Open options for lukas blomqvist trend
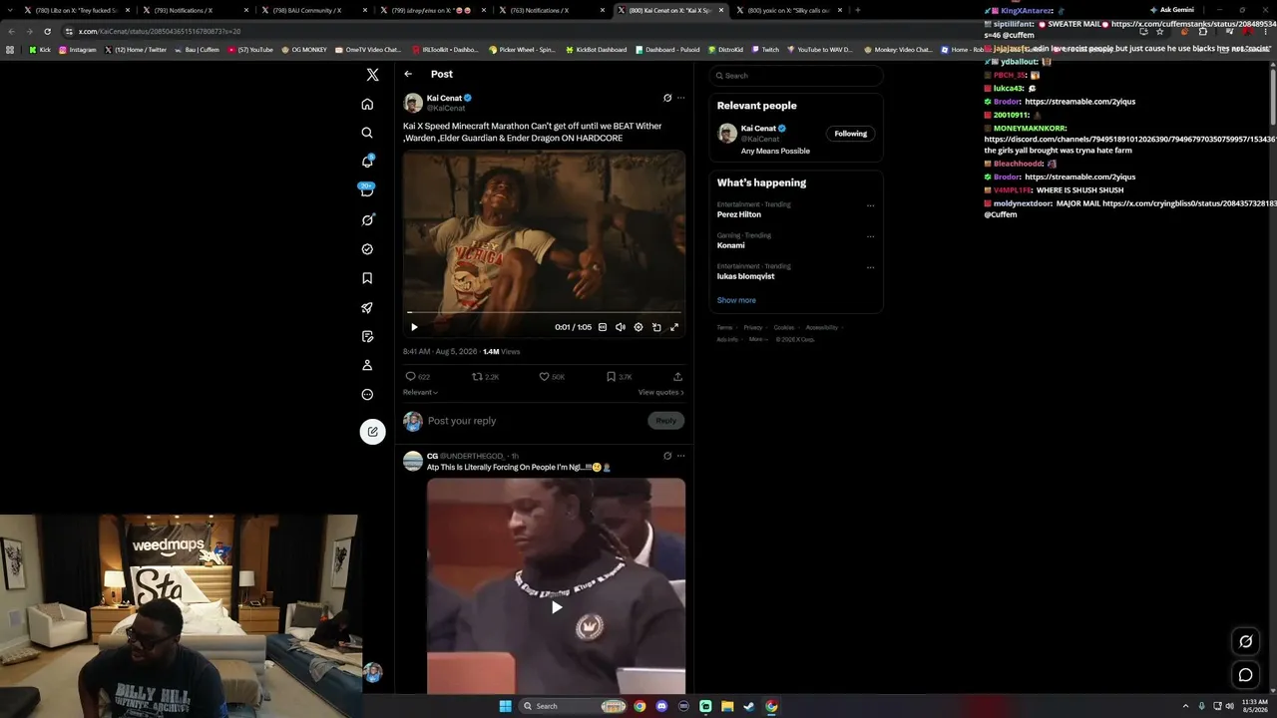1277x718 pixels. tap(871, 267)
